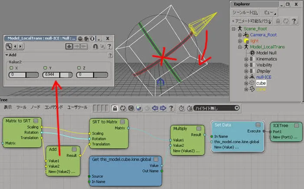Click the forward arrow in ICE Tree toolbar
This screenshot has height=189, width=304.
(x=163, y=108)
